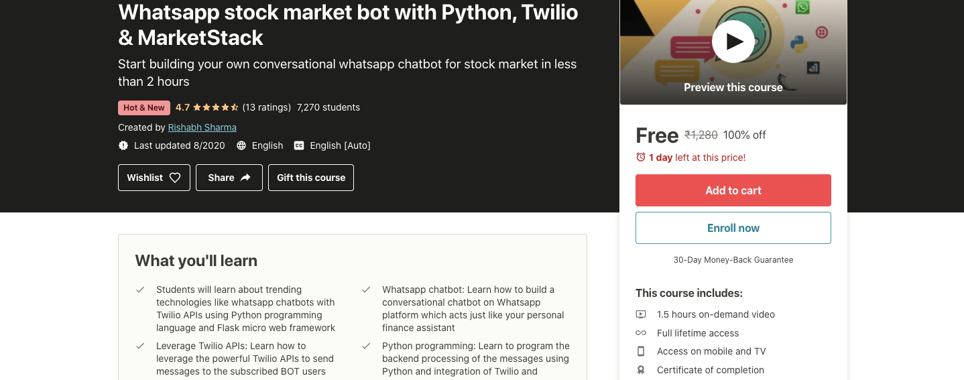Click the heart icon in Wishlist
Viewport: 964px width, 380px height.
click(175, 178)
